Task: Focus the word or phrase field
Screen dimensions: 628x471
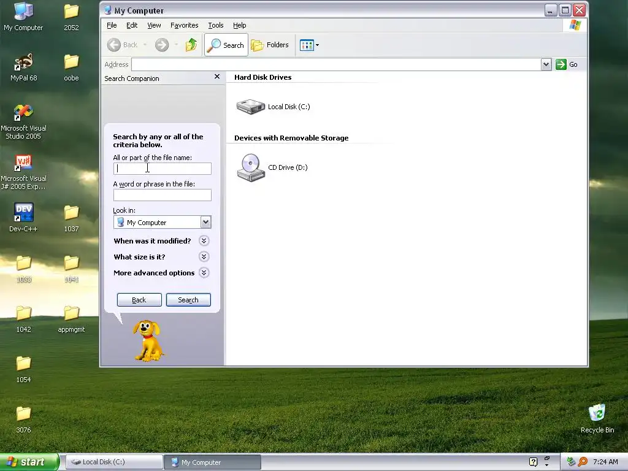Action: 162,195
